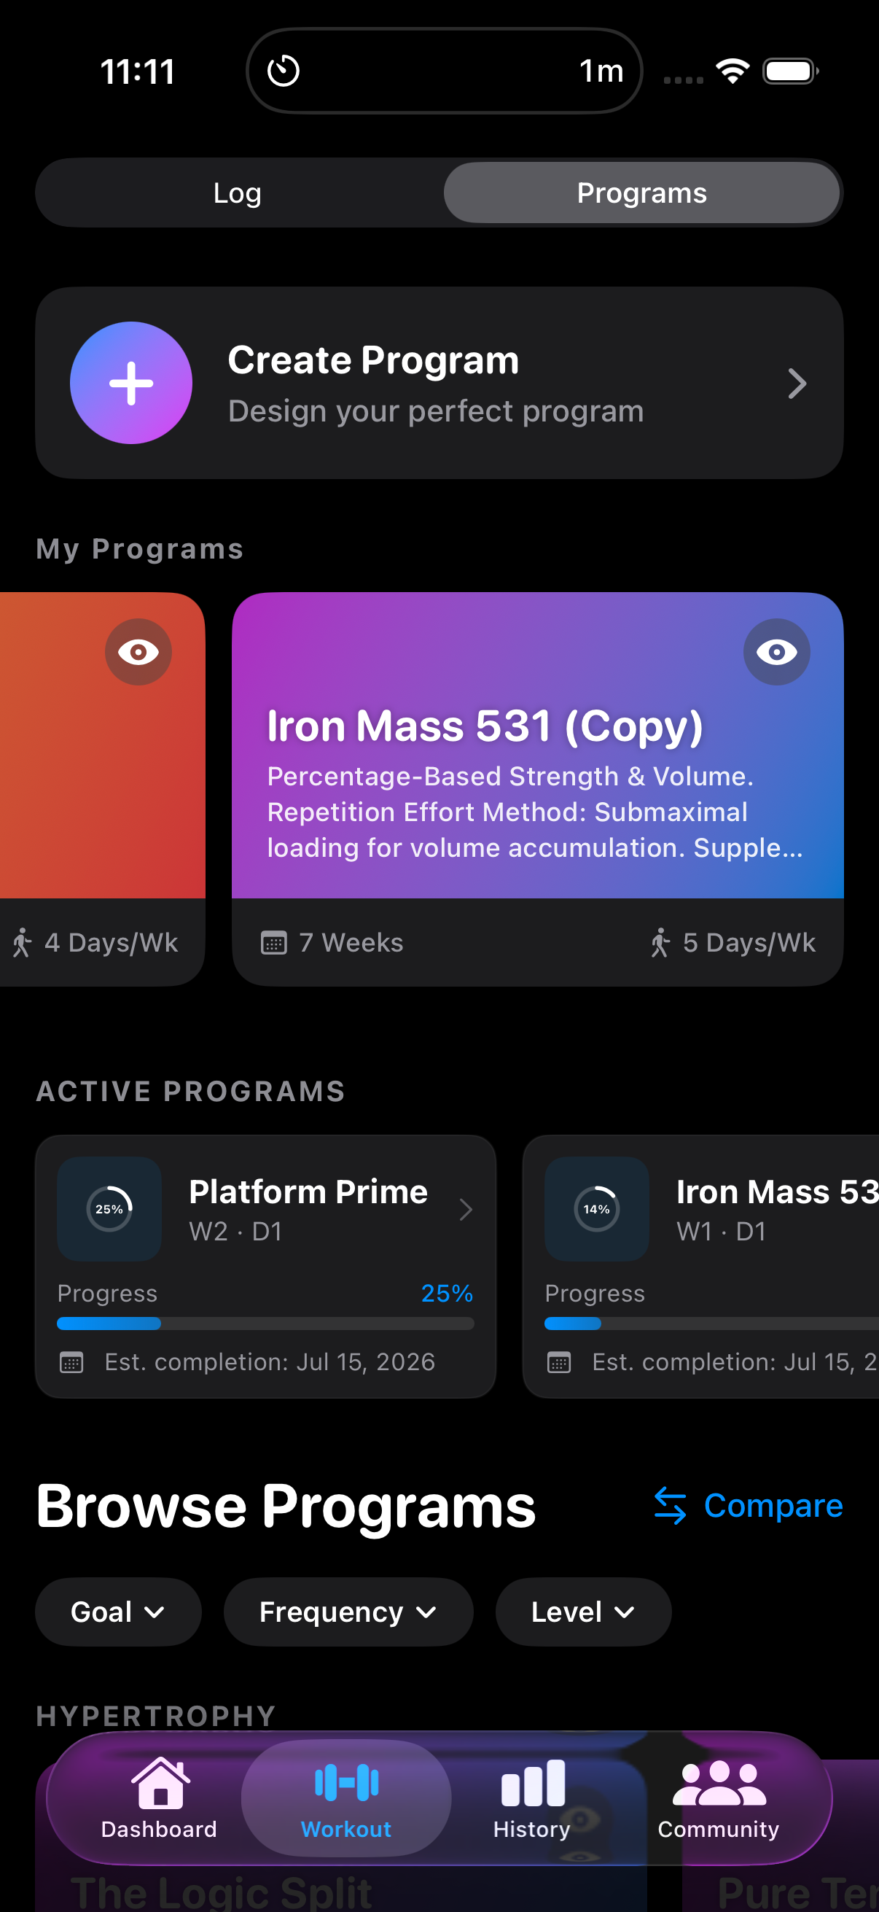Open Platform Prime card chevron

click(x=466, y=1209)
